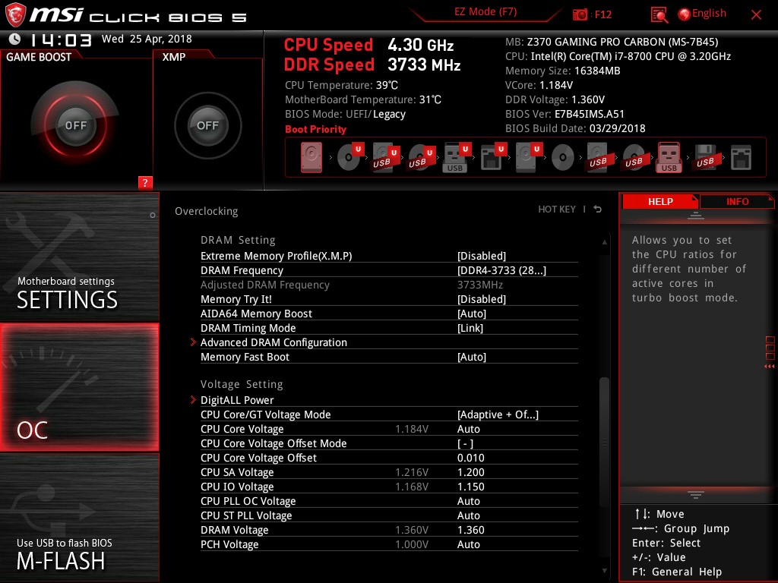This screenshot has width=778, height=583.
Task: Click the help panel top collapse handle
Action: coord(696,216)
